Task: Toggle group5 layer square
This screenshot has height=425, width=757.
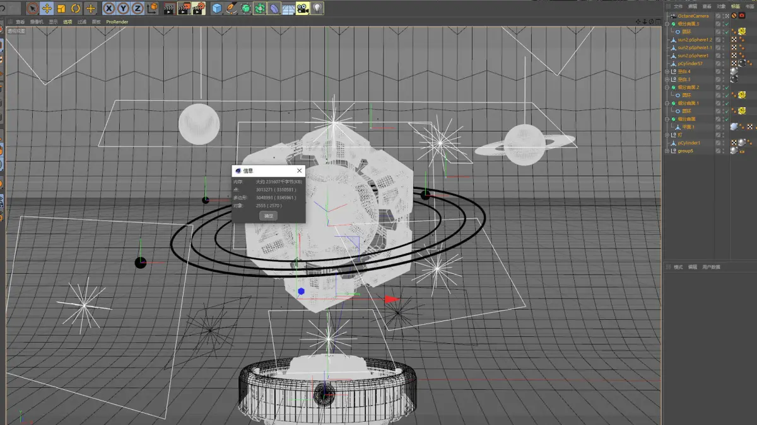Action: [719, 150]
